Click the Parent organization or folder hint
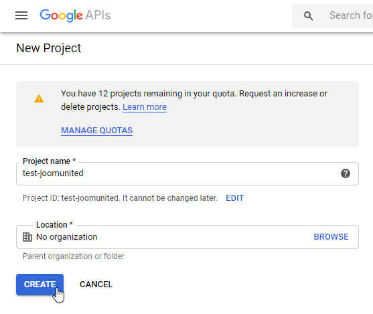The height and width of the screenshot is (314, 373). pos(74,256)
